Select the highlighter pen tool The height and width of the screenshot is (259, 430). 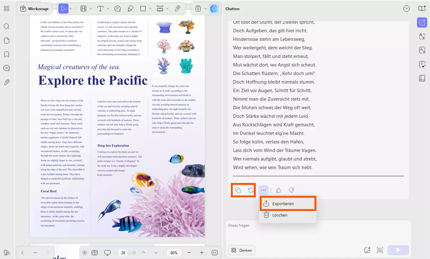130,9
